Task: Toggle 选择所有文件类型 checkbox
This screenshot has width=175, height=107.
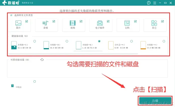Action: [11, 15]
